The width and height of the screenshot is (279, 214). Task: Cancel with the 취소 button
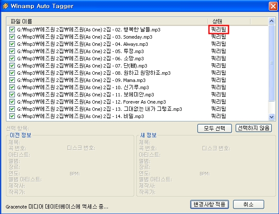(x=248, y=204)
